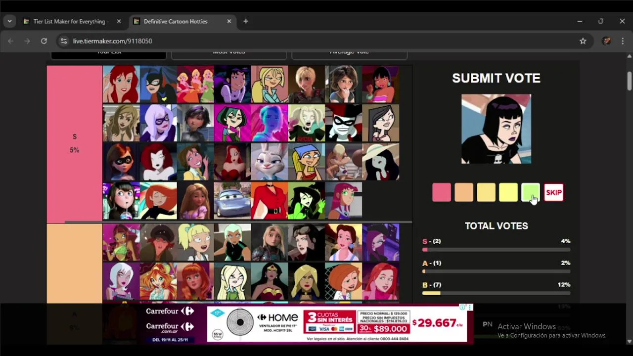Image resolution: width=633 pixels, height=356 pixels.
Task: Reload the page with refresh icon
Action: pos(44,41)
